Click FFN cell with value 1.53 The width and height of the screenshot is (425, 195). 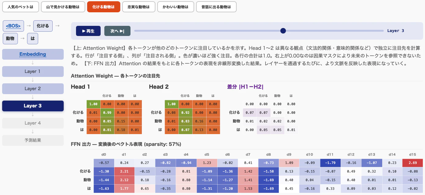247,189
